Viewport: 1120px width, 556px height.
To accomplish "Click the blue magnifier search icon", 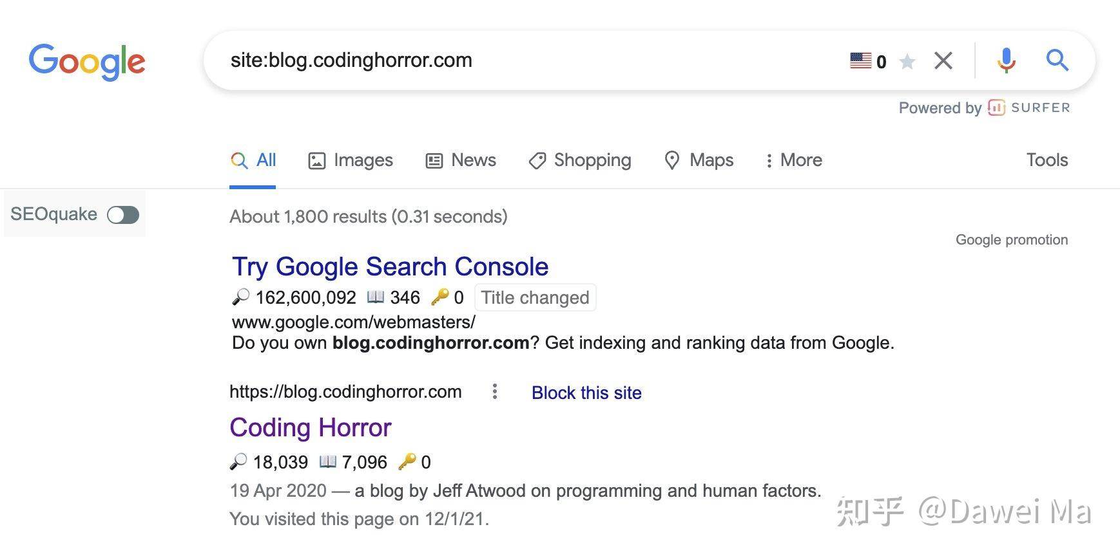I will (x=1057, y=60).
